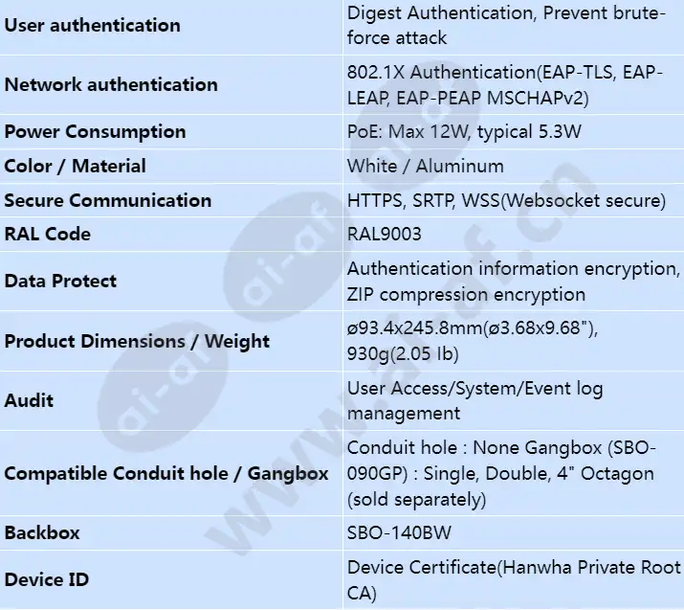Select the RAL Code label

tap(48, 234)
